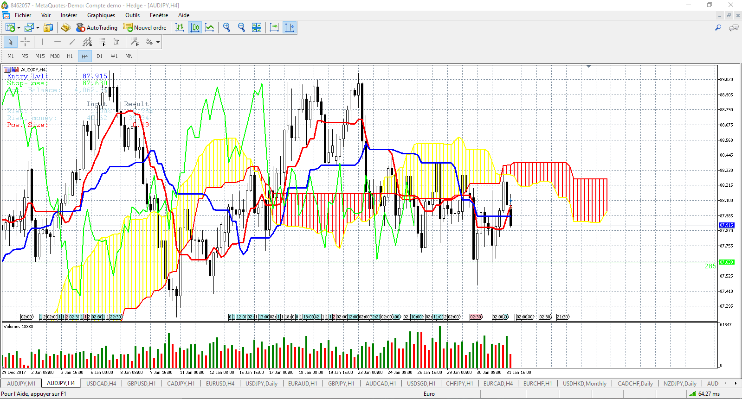Select the crosshair cursor tool
The height and width of the screenshot is (399, 742).
25,42
